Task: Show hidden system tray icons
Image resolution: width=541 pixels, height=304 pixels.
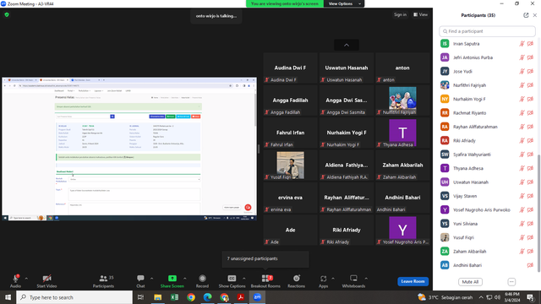Action: coord(481,297)
